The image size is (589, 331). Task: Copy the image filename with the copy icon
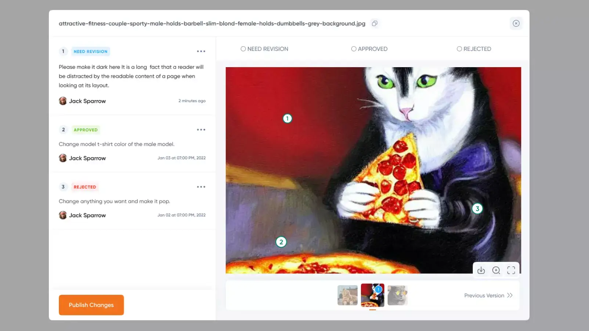[375, 23]
